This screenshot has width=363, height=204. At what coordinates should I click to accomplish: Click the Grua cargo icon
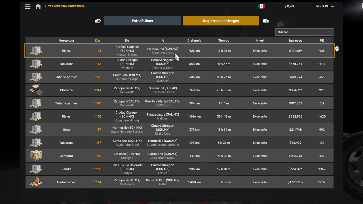click(36, 129)
